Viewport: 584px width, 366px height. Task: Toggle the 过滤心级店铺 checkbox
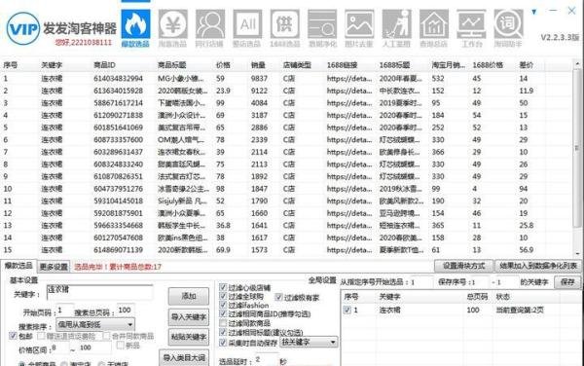point(223,287)
